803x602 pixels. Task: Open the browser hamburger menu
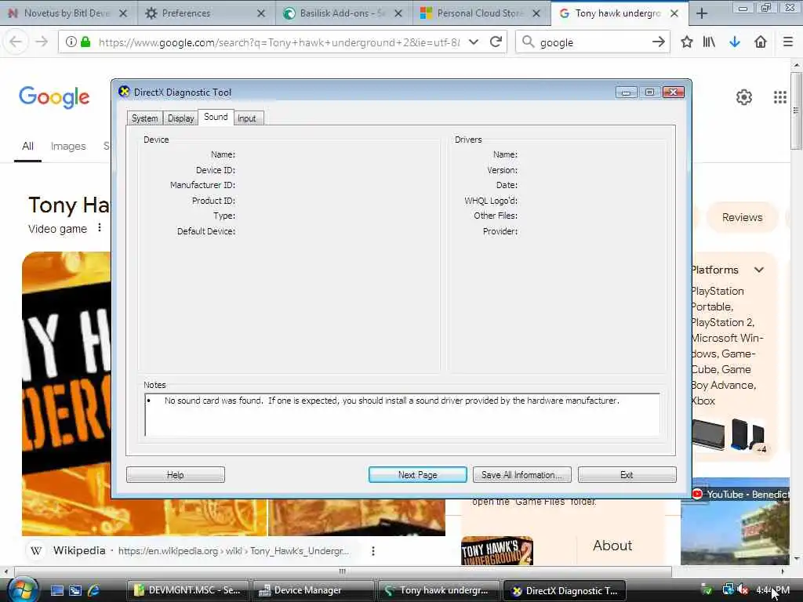(788, 42)
